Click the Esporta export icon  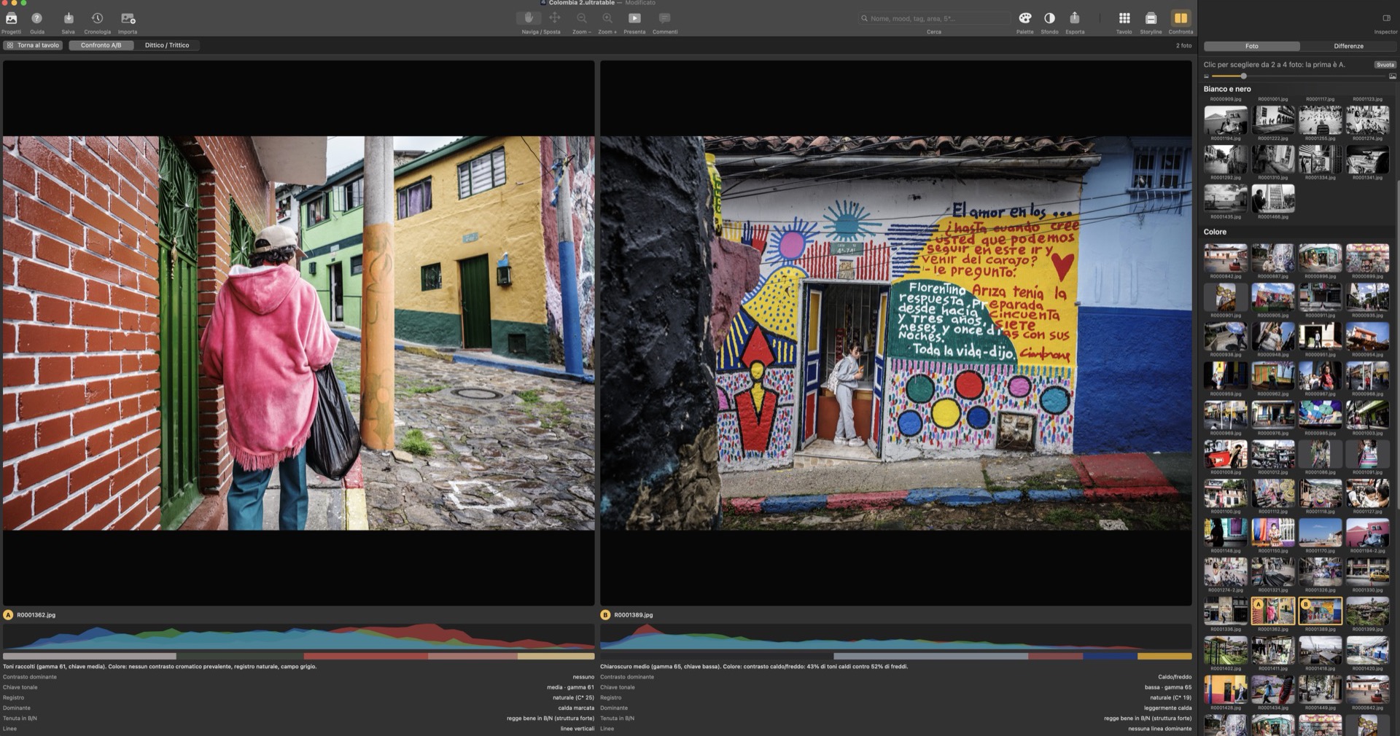pos(1075,18)
